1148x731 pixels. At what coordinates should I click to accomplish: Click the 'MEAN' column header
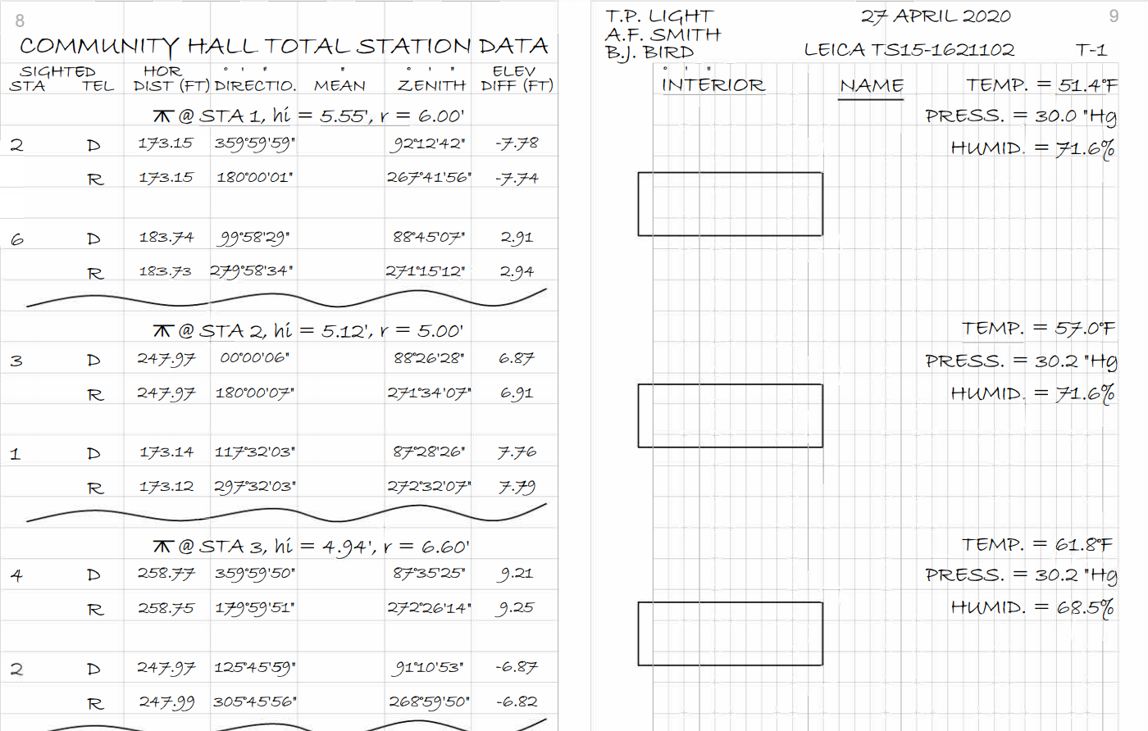click(339, 85)
